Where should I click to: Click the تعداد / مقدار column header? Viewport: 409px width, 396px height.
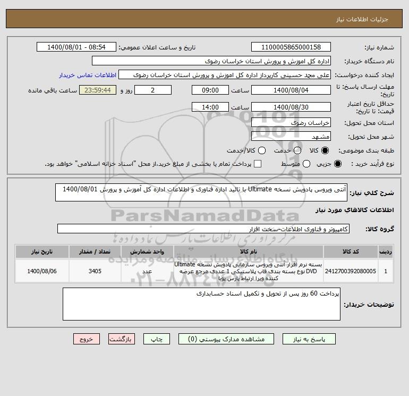click(95, 251)
